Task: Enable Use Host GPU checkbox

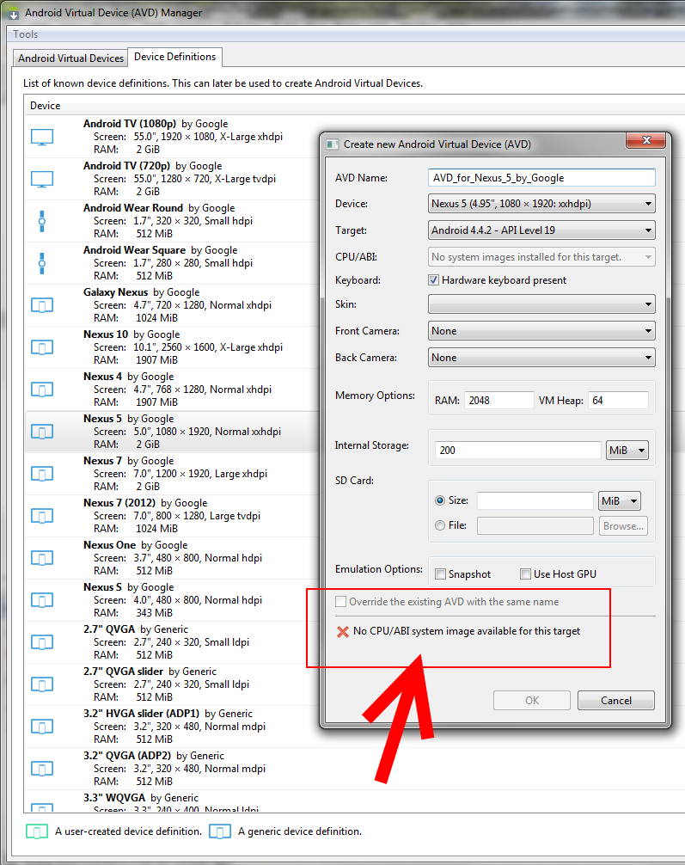Action: click(x=526, y=574)
